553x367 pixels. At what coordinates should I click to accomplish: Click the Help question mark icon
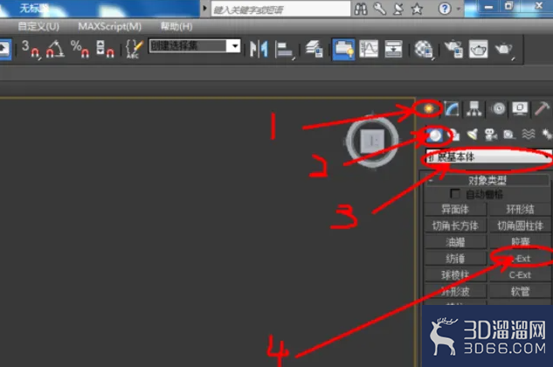click(x=445, y=9)
